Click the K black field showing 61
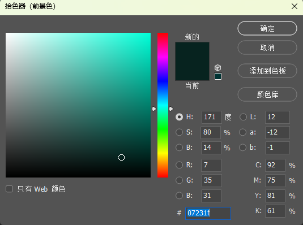The image size is (303, 225). click(x=275, y=211)
